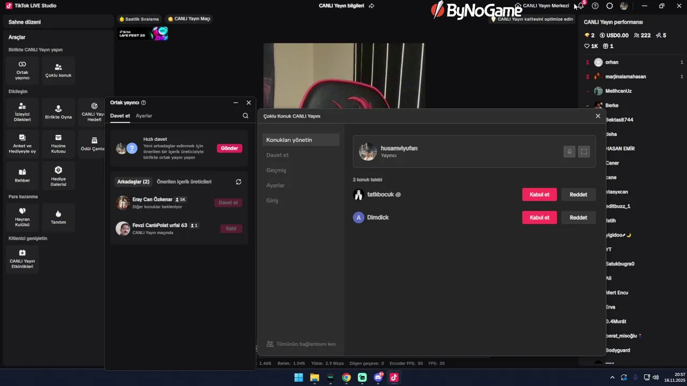687x386 pixels.
Task: Click Tümünün bağlantısını kes
Action: pyautogui.click(x=301, y=344)
